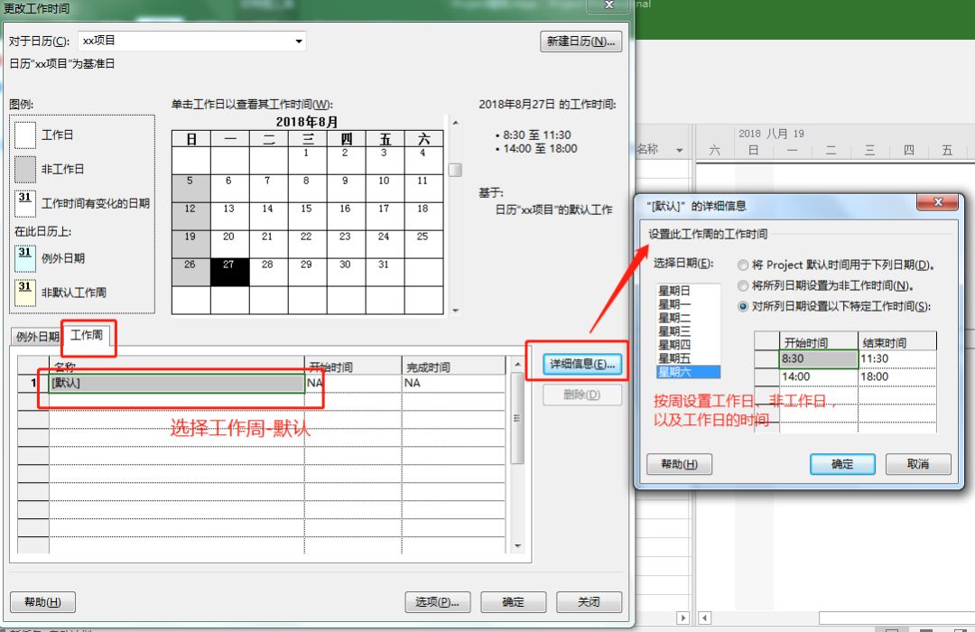
Task: Switch to the 工作周 tab
Action: (87, 335)
